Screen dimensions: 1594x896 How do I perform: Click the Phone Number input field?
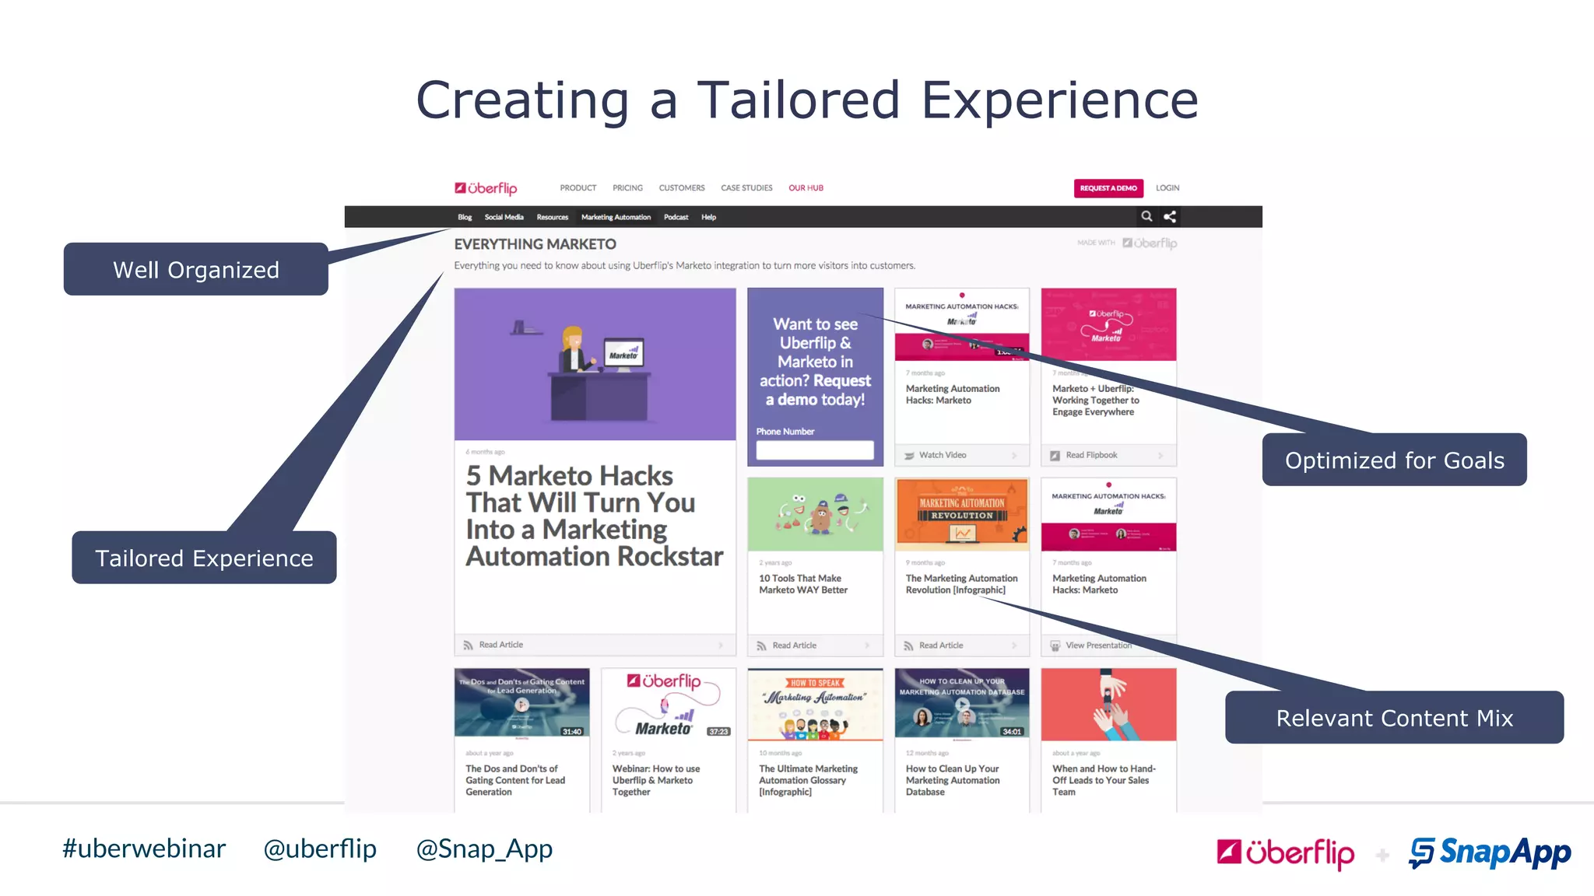(x=815, y=450)
